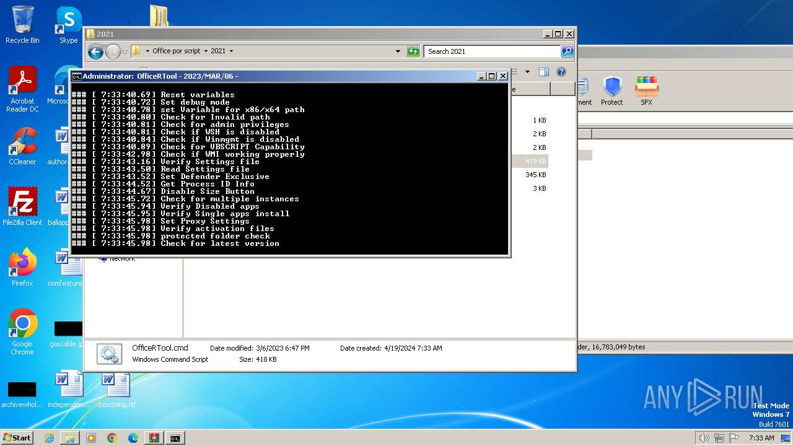Screen dimensions: 793x446
Task: Click the Date modified value in details pane
Action: (281, 348)
